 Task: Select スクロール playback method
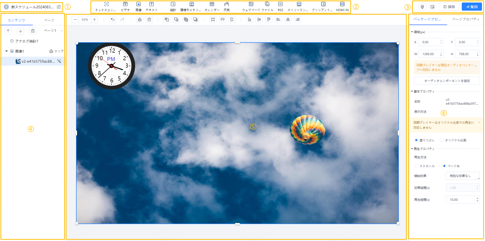point(416,166)
